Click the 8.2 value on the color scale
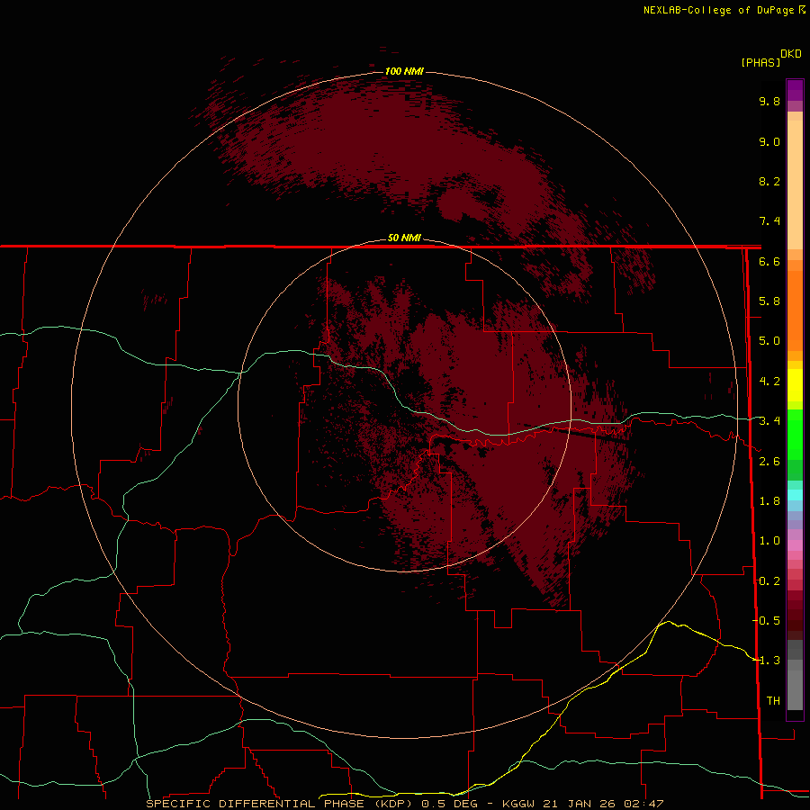Image resolution: width=810 pixels, height=810 pixels. (769, 181)
